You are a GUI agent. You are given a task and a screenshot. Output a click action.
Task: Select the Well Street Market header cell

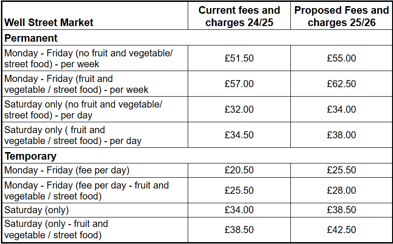(x=95, y=16)
